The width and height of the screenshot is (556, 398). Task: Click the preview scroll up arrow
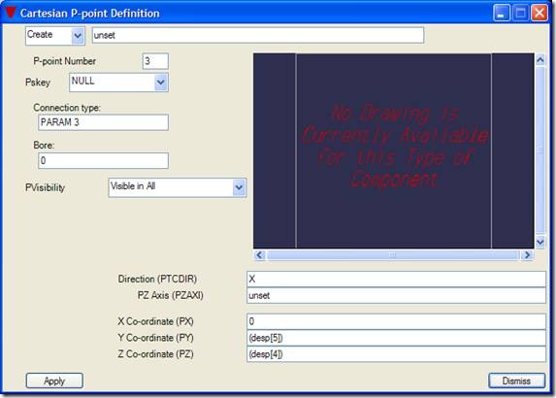click(540, 59)
